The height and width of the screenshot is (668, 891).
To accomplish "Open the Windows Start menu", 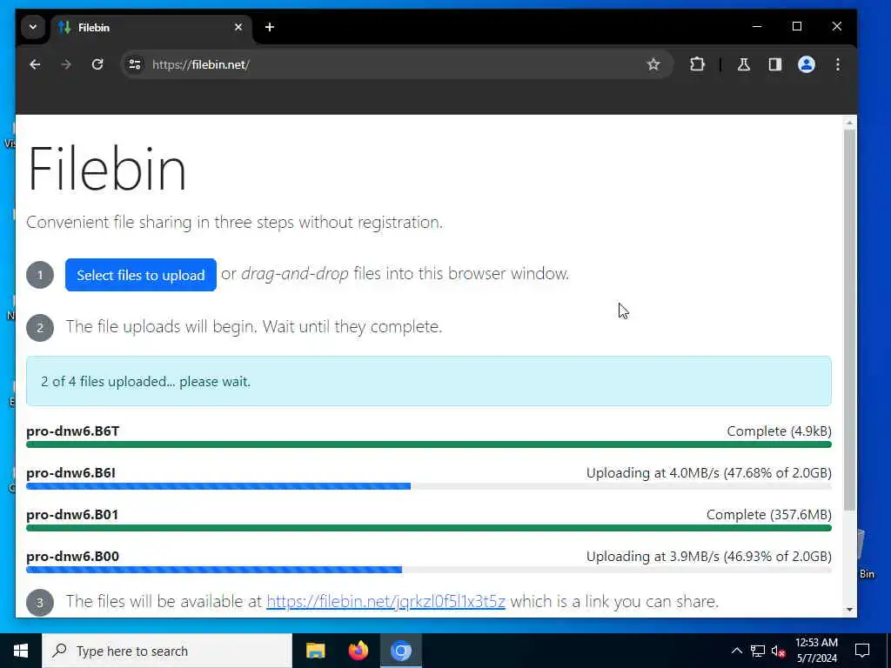I will click(x=21, y=651).
